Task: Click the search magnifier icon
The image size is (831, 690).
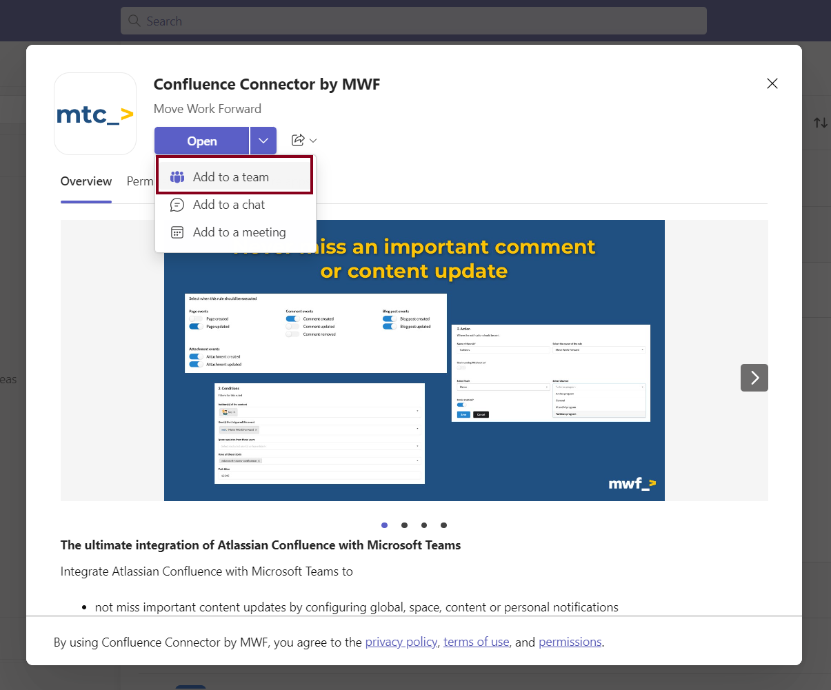Action: tap(134, 21)
